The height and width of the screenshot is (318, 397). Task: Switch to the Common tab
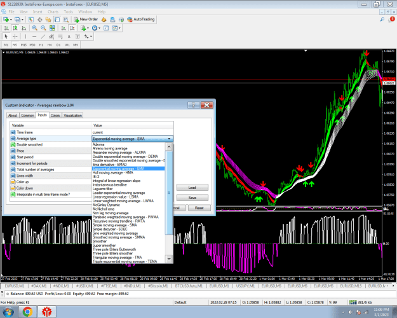coord(27,116)
